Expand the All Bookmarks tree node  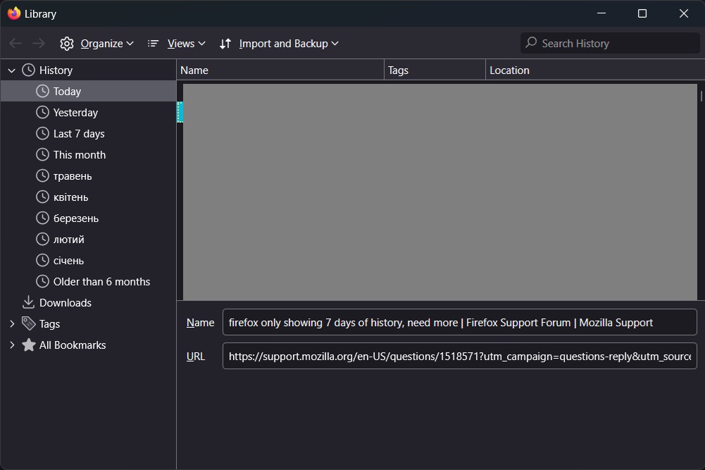pos(12,345)
